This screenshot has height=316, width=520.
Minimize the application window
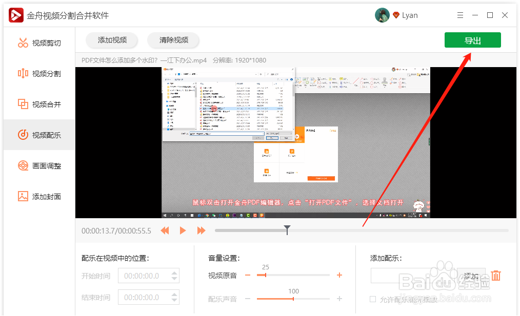(475, 15)
